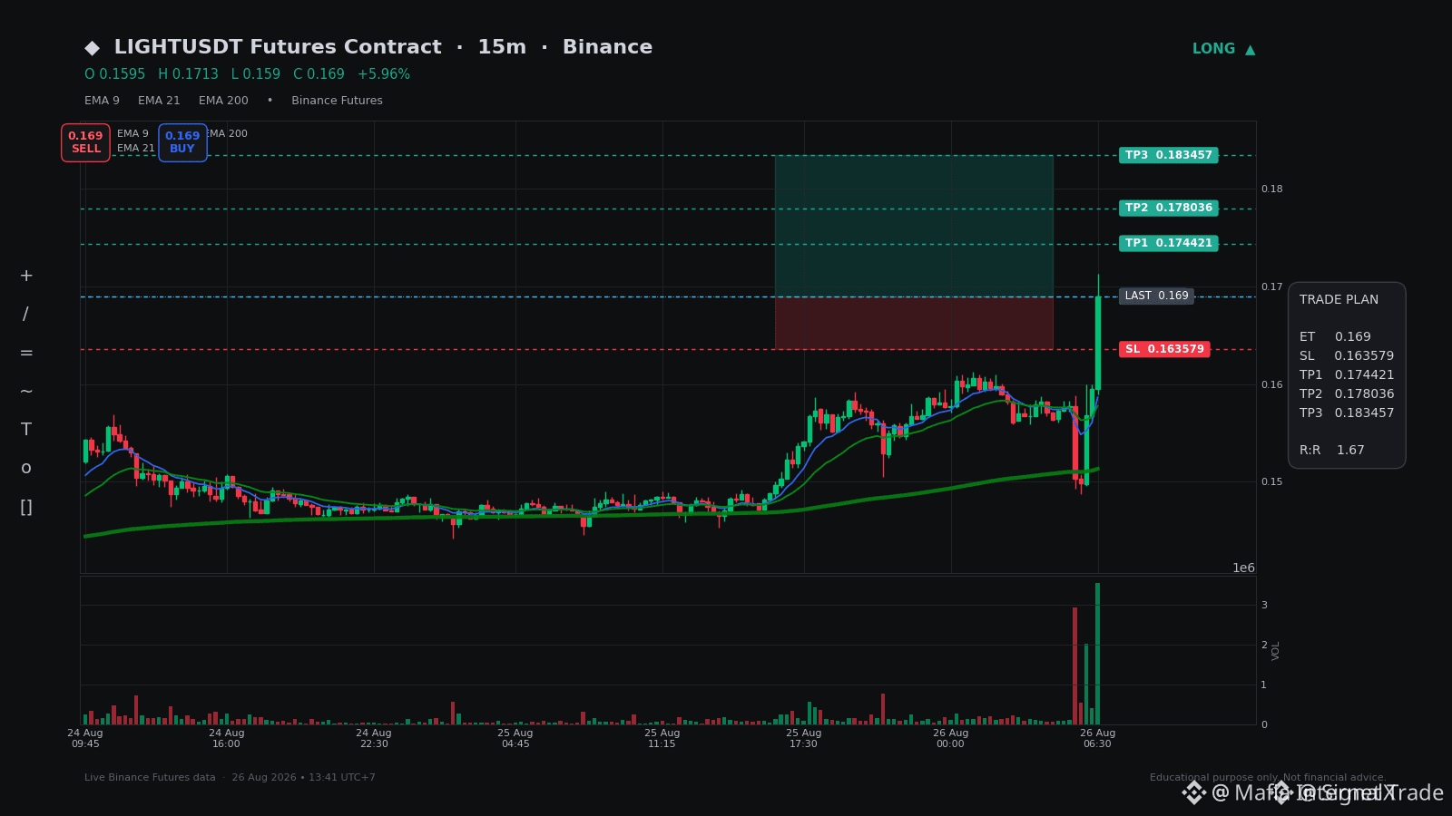Click the low value L 0.159
The height and width of the screenshot is (816, 1452).
click(x=255, y=74)
